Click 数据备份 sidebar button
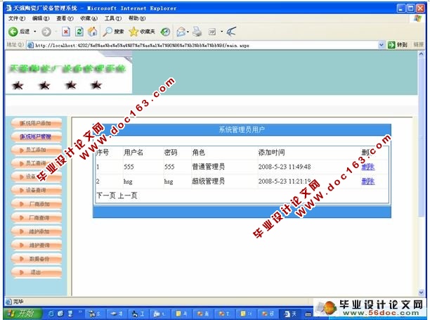 37,259
